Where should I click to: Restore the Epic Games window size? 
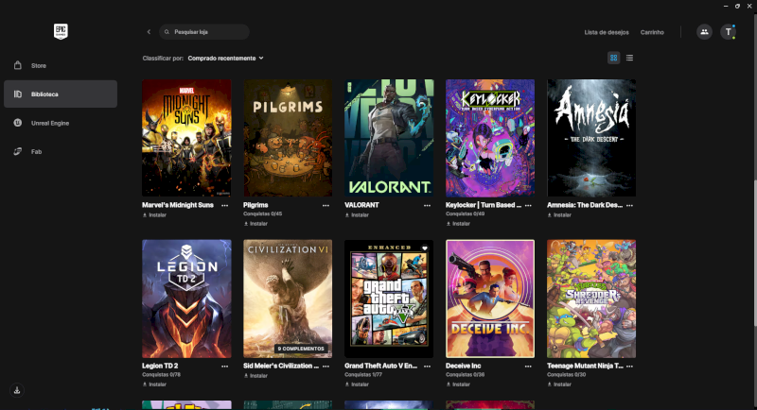(737, 6)
